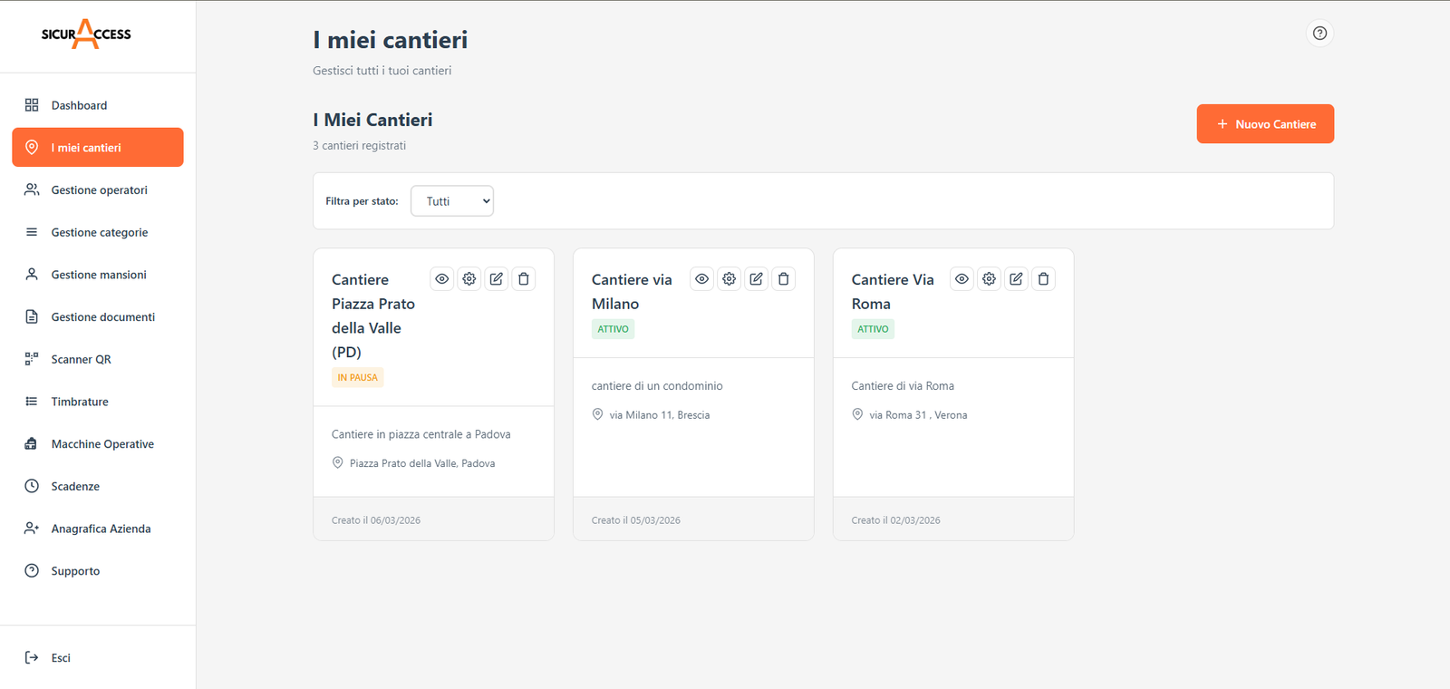Delete the Cantiere Via Roma card
The image size is (1450, 689).
[x=1043, y=279]
